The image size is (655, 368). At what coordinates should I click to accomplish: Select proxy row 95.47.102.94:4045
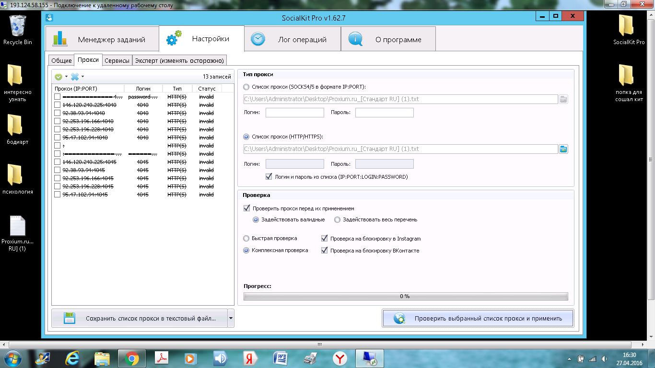click(x=142, y=195)
